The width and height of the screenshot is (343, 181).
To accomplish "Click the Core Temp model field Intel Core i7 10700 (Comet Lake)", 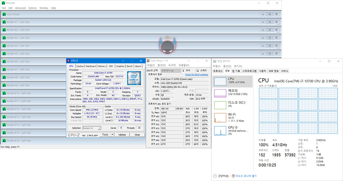I will tap(184, 79).
